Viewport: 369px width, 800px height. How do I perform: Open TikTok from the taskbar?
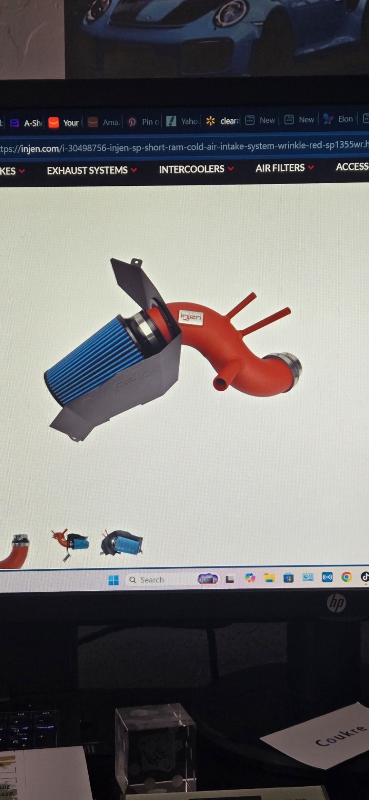(364, 576)
